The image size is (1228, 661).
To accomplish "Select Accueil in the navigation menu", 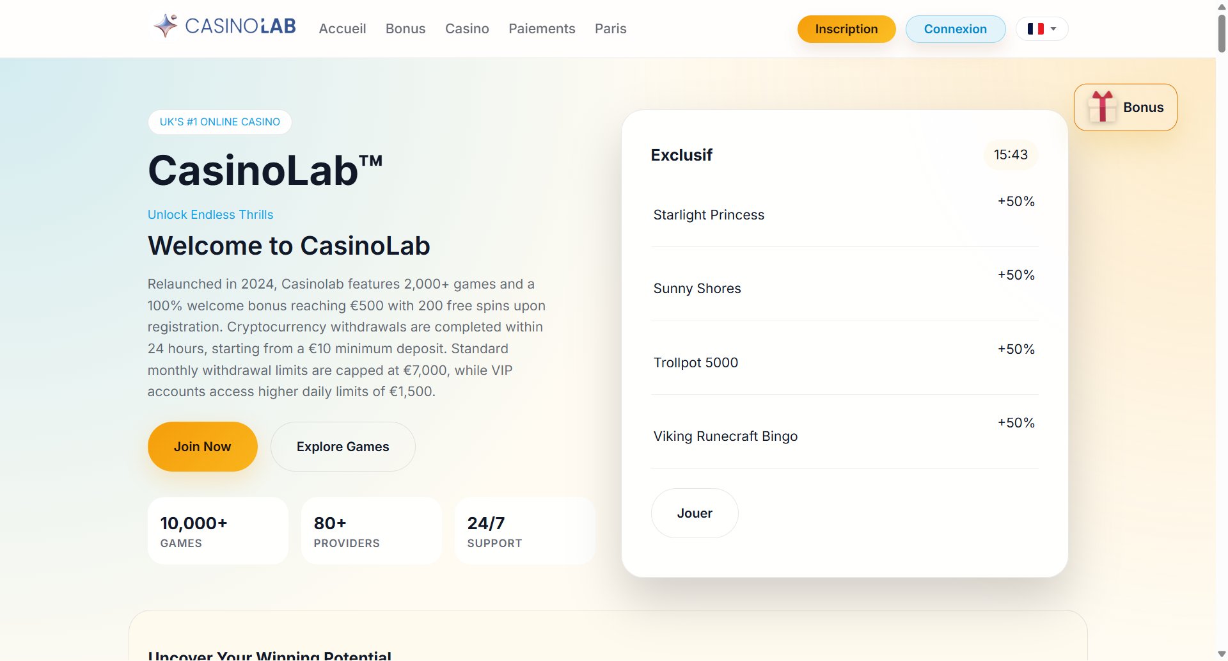I will [x=342, y=29].
